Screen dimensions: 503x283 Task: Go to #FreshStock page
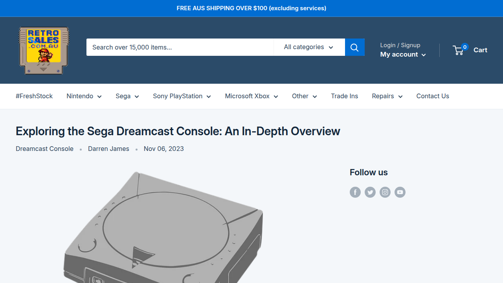point(34,96)
